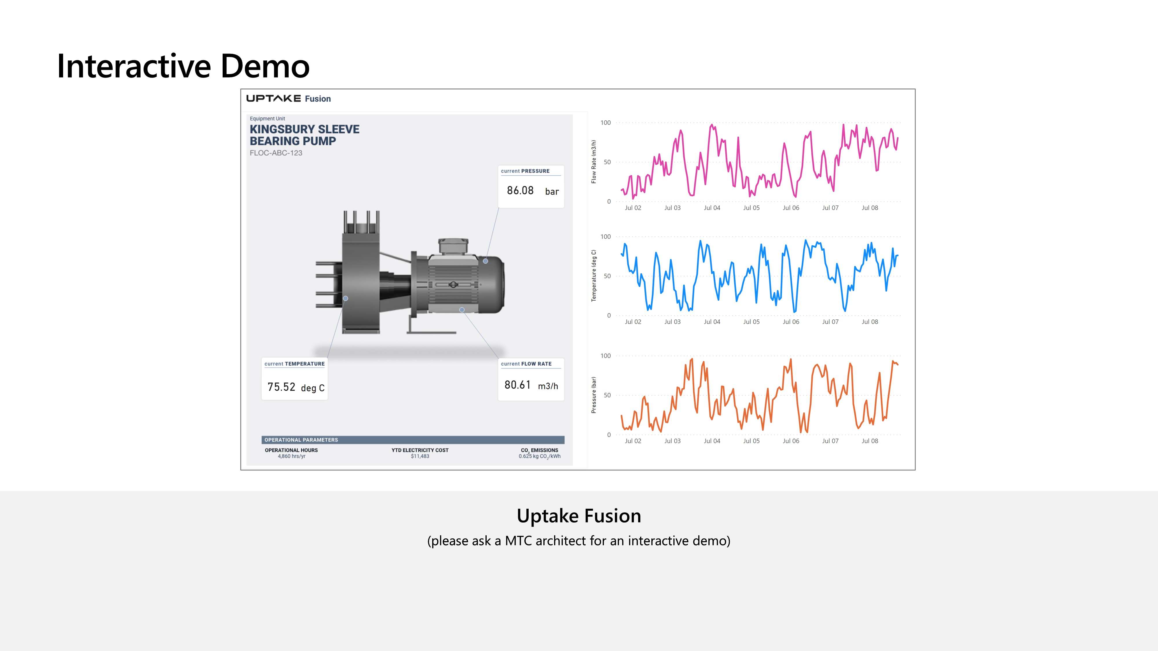This screenshot has height=651, width=1158.
Task: Open the current PRESSURE card
Action: pyautogui.click(x=531, y=187)
